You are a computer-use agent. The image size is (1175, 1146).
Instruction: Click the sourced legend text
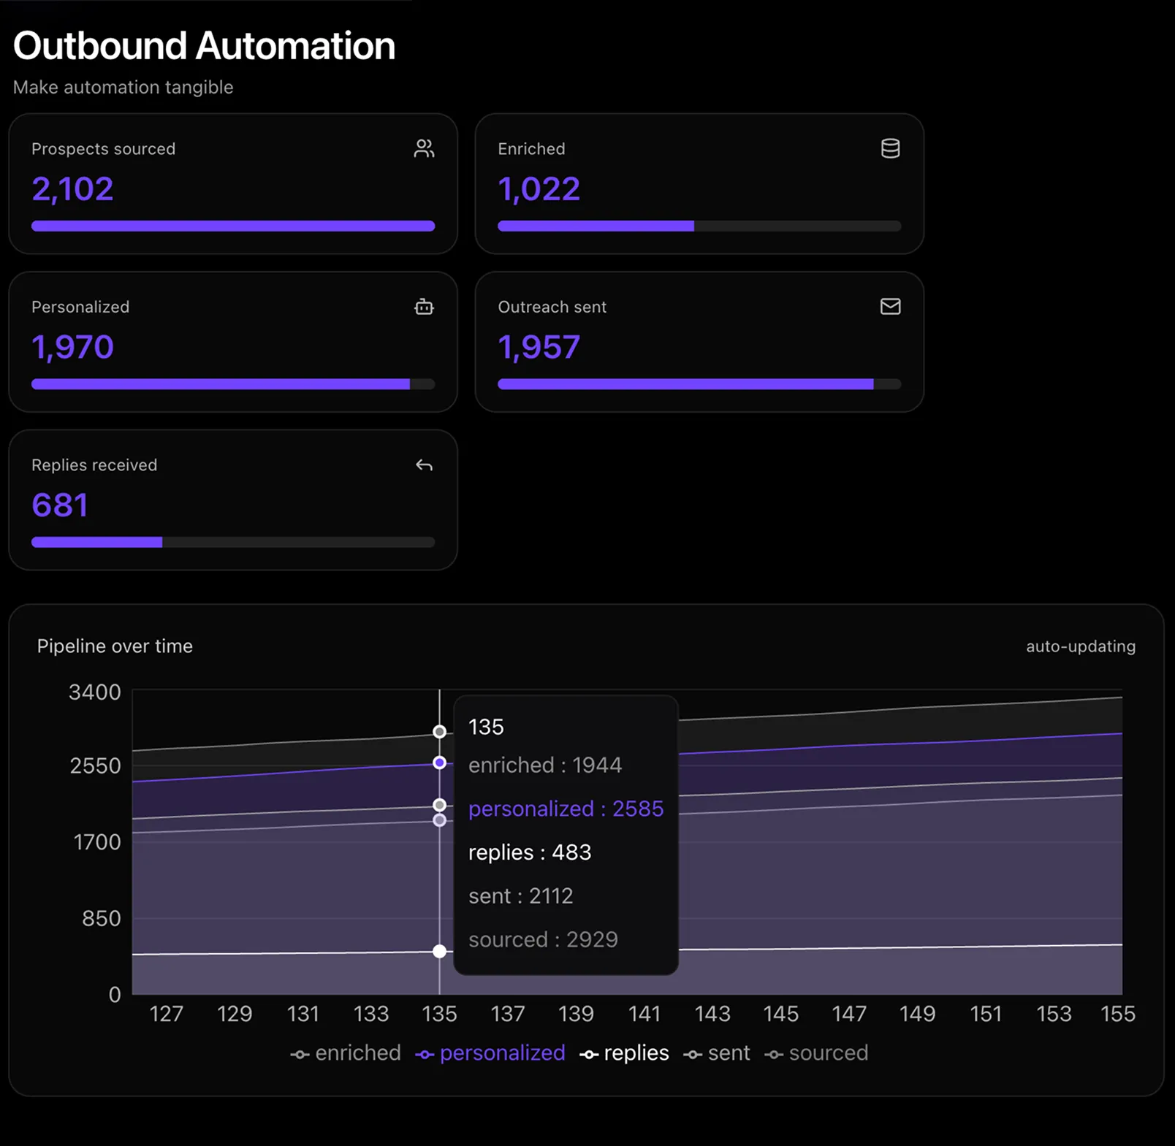tap(829, 1053)
